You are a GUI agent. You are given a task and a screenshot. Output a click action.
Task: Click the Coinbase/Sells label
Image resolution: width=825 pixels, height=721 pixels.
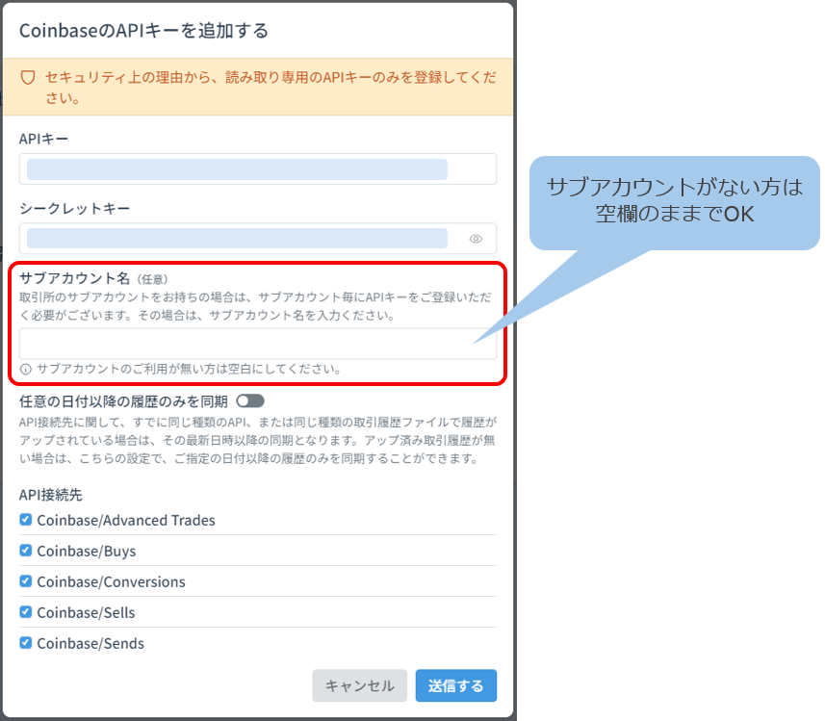click(x=86, y=612)
